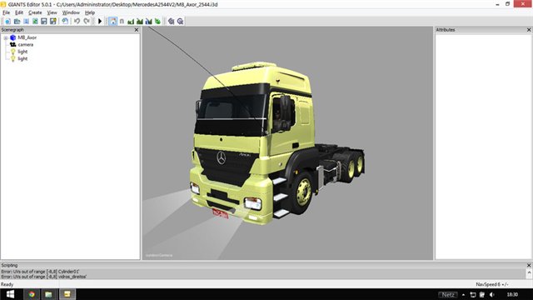The width and height of the screenshot is (533, 300).
Task: Click the Redo arrow icon
Action: pyautogui.click(x=87, y=21)
